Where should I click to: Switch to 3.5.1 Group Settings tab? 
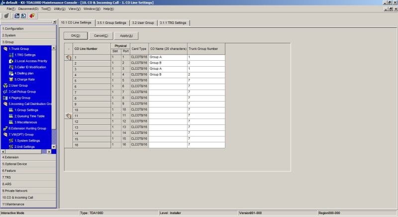pos(111,23)
